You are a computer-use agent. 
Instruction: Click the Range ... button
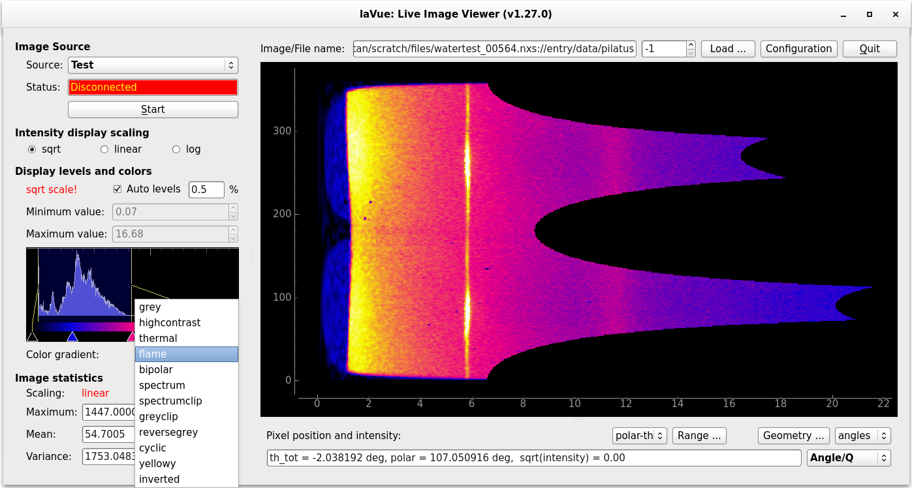pos(699,436)
